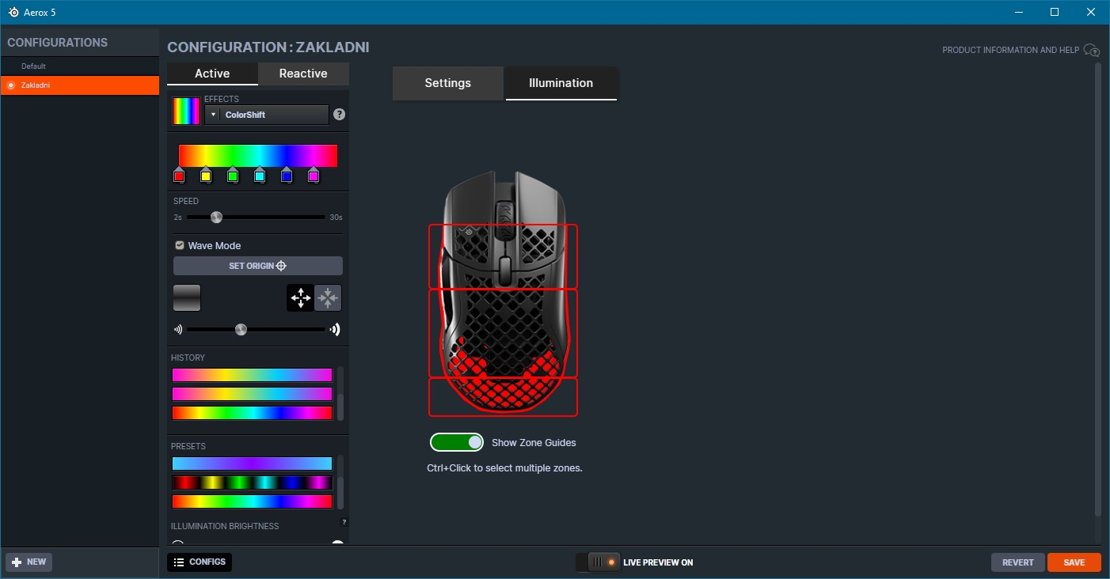This screenshot has height=579, width=1110.
Task: Apply the blue-purple preset gradient
Action: (x=252, y=464)
